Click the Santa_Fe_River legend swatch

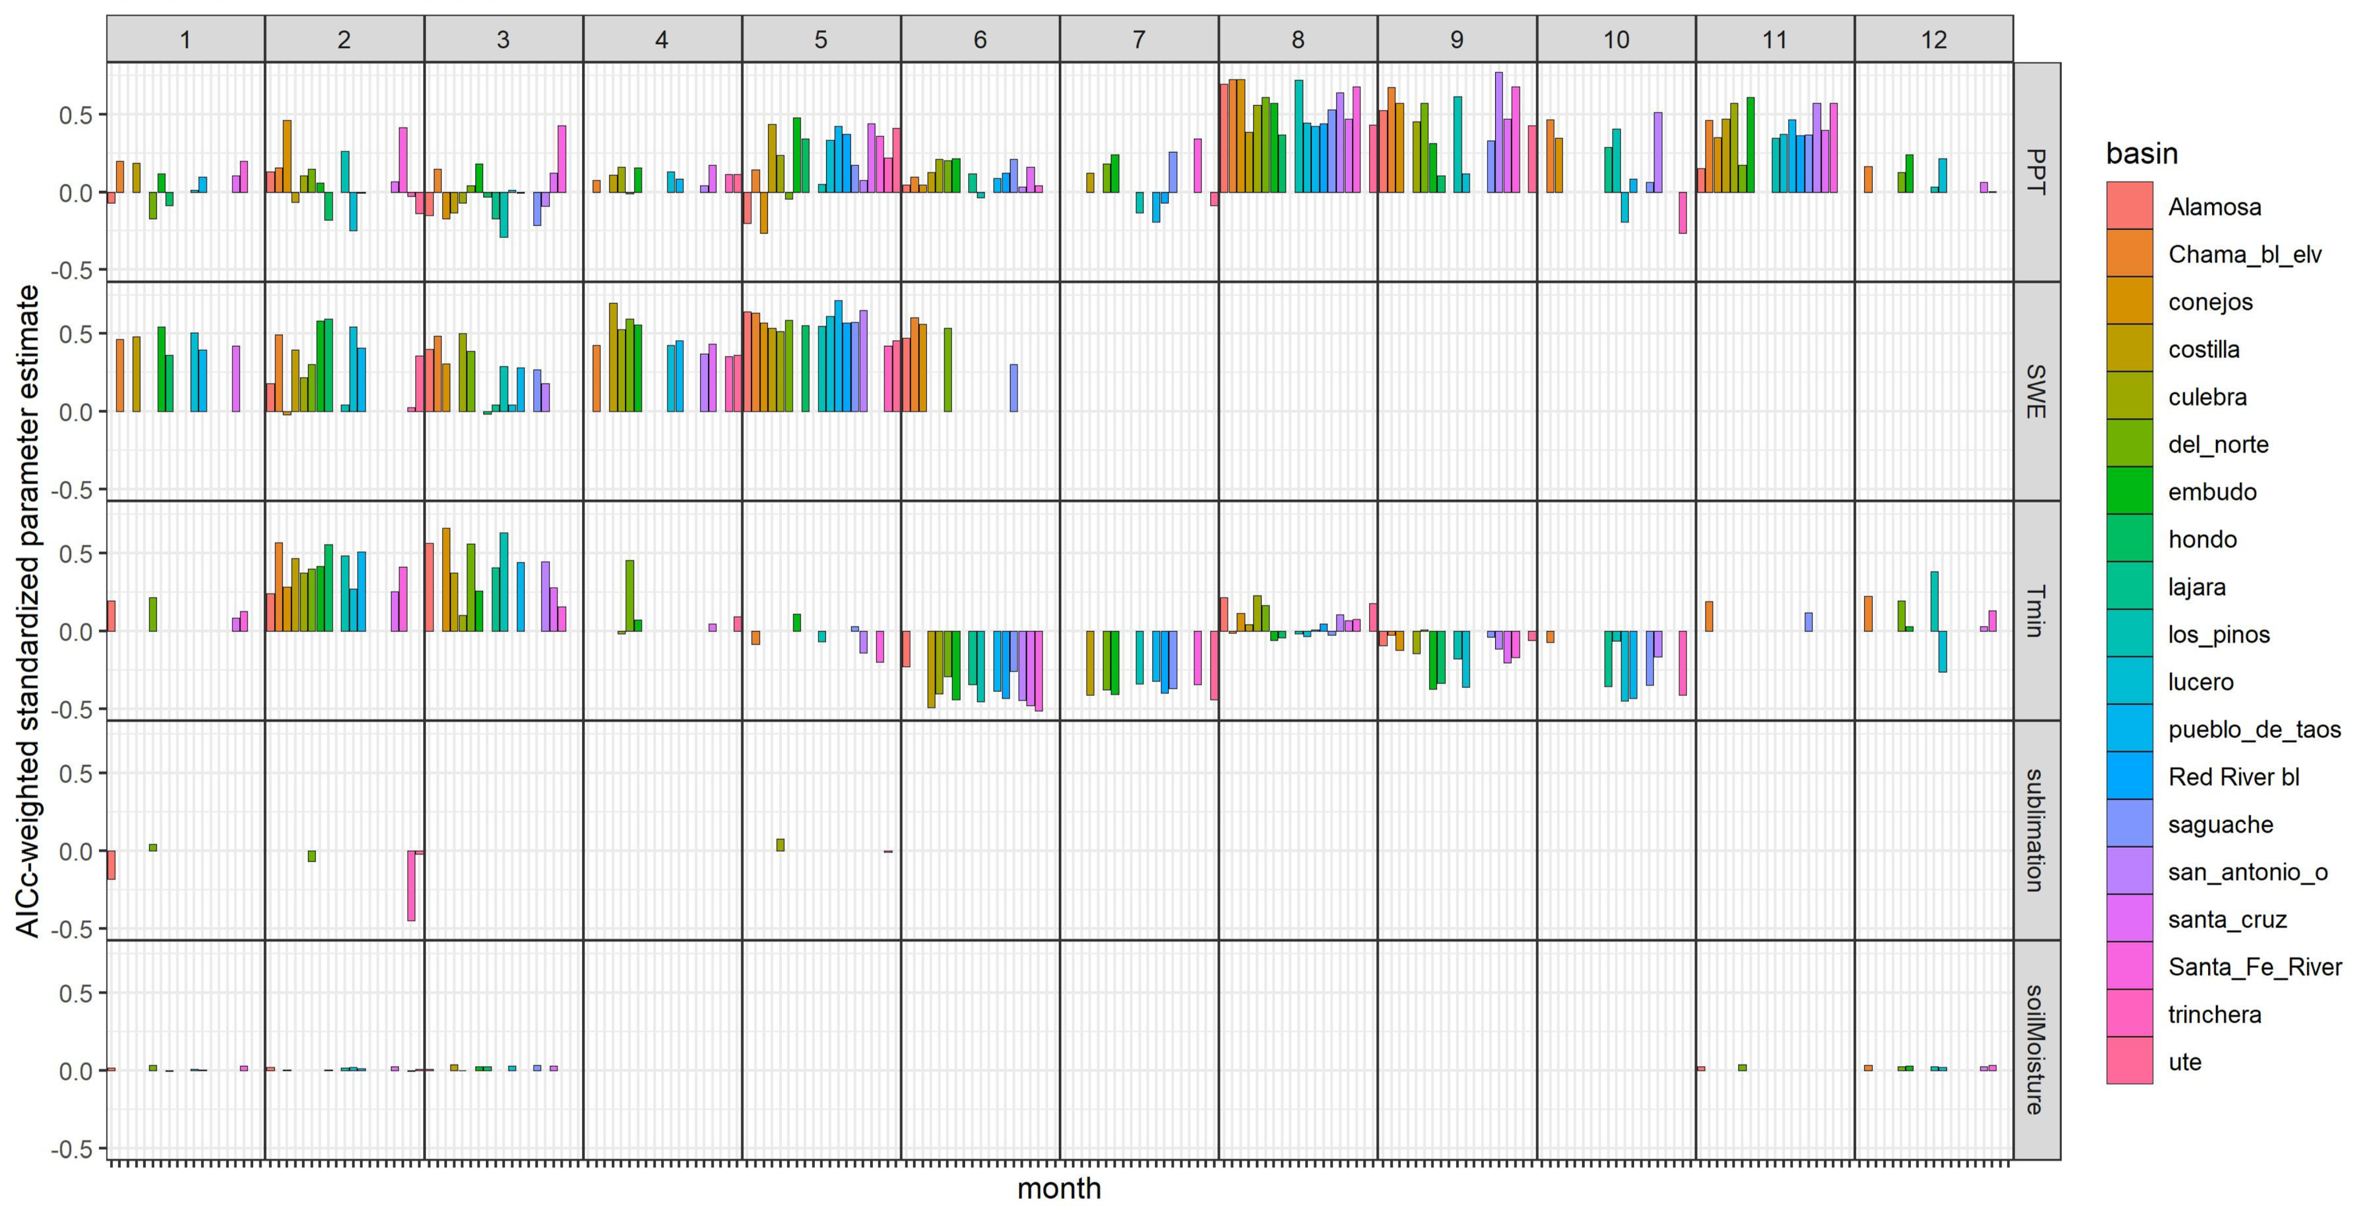click(x=2129, y=967)
